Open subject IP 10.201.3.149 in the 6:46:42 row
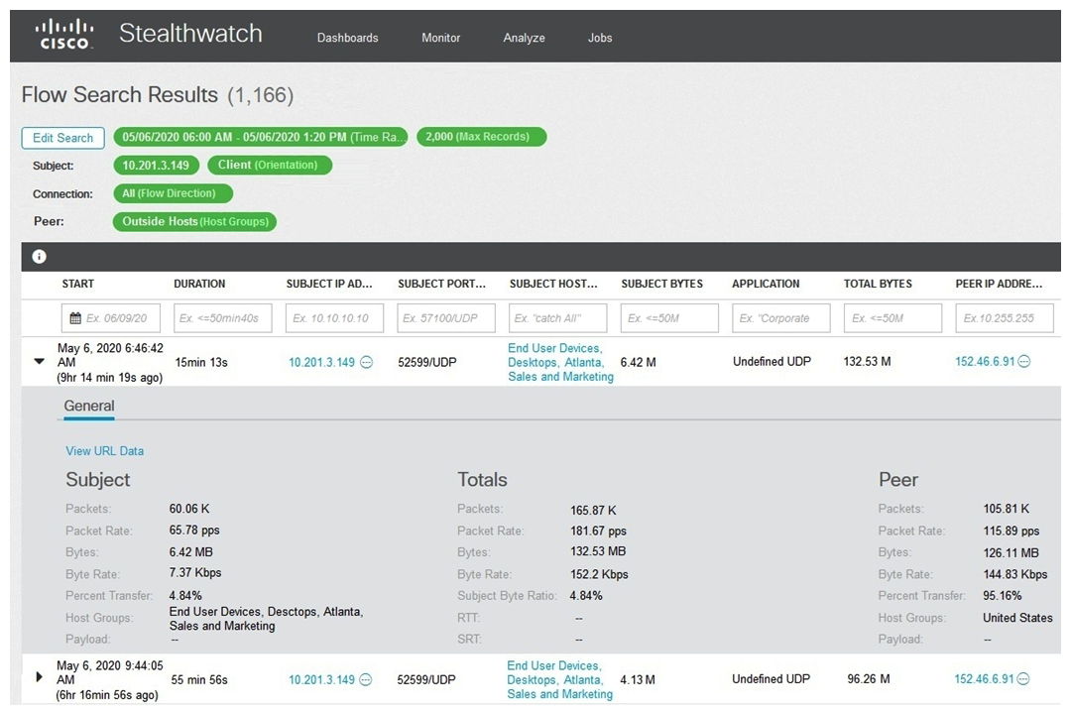The height and width of the screenshot is (711, 1070). point(321,362)
